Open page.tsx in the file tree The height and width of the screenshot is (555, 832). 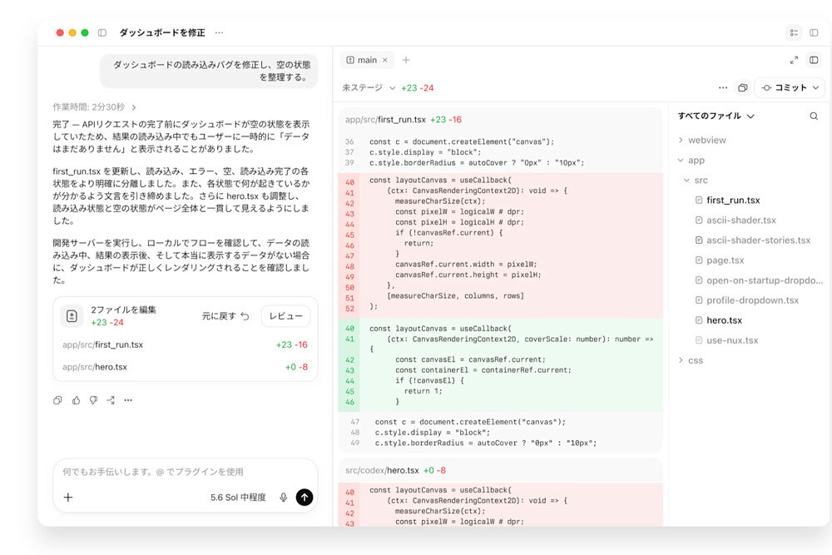(720, 260)
